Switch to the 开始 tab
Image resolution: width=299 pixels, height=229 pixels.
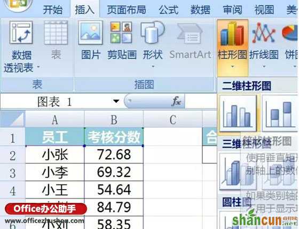(53, 10)
